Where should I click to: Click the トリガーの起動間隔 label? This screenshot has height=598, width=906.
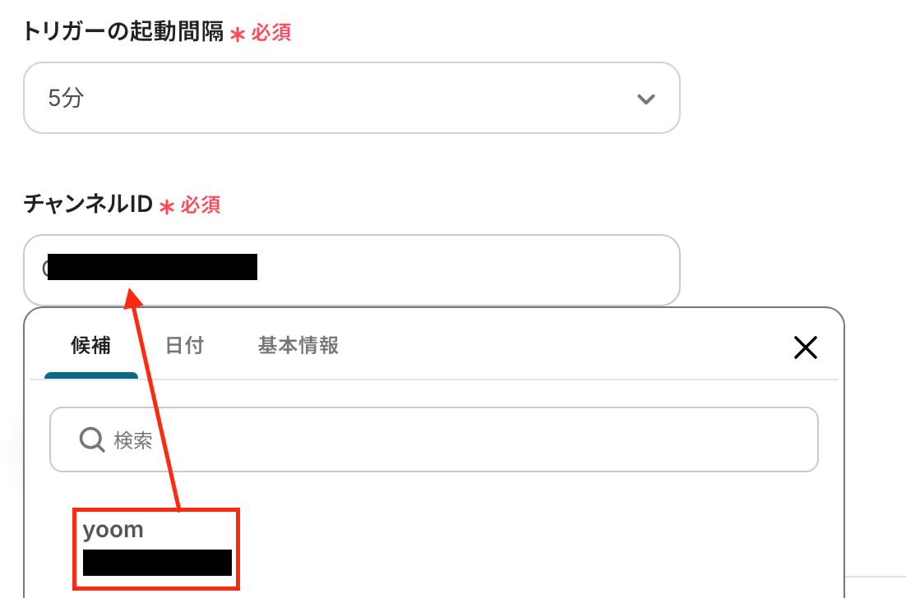tap(123, 31)
